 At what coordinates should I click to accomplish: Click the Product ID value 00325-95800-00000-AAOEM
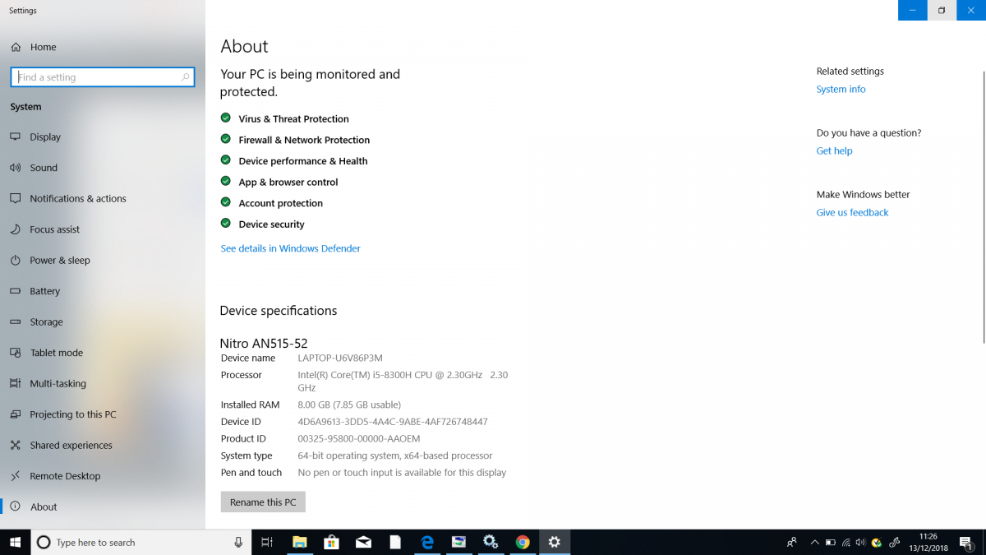[x=359, y=439]
